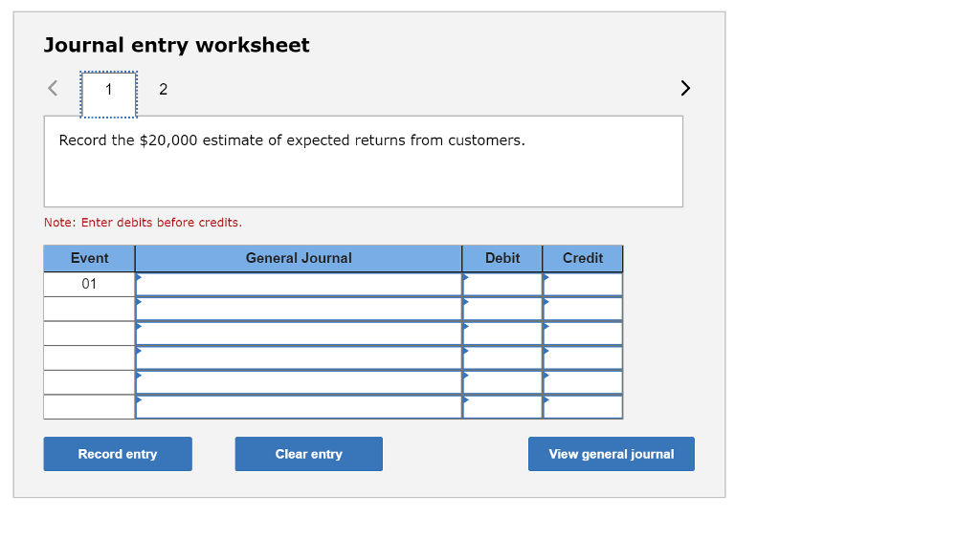Image resolution: width=980 pixels, height=538 pixels.
Task: Click the last row Debit field
Action: coord(502,407)
